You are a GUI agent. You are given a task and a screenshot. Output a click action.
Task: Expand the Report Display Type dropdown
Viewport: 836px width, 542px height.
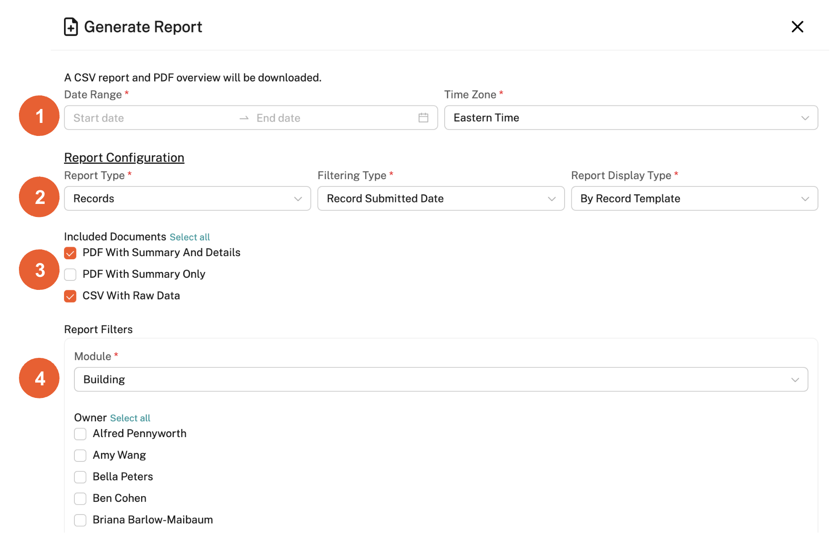(x=694, y=199)
